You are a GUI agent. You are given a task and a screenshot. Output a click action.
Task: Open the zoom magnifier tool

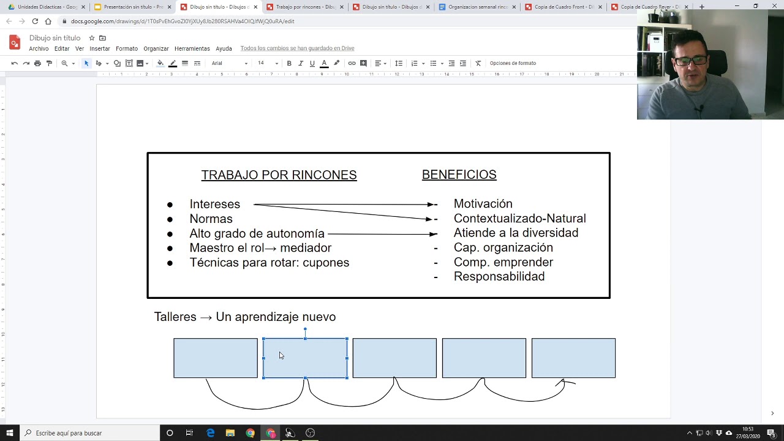click(x=64, y=63)
